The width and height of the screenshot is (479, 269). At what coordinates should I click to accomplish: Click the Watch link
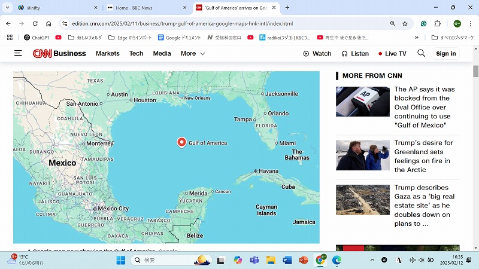point(317,54)
